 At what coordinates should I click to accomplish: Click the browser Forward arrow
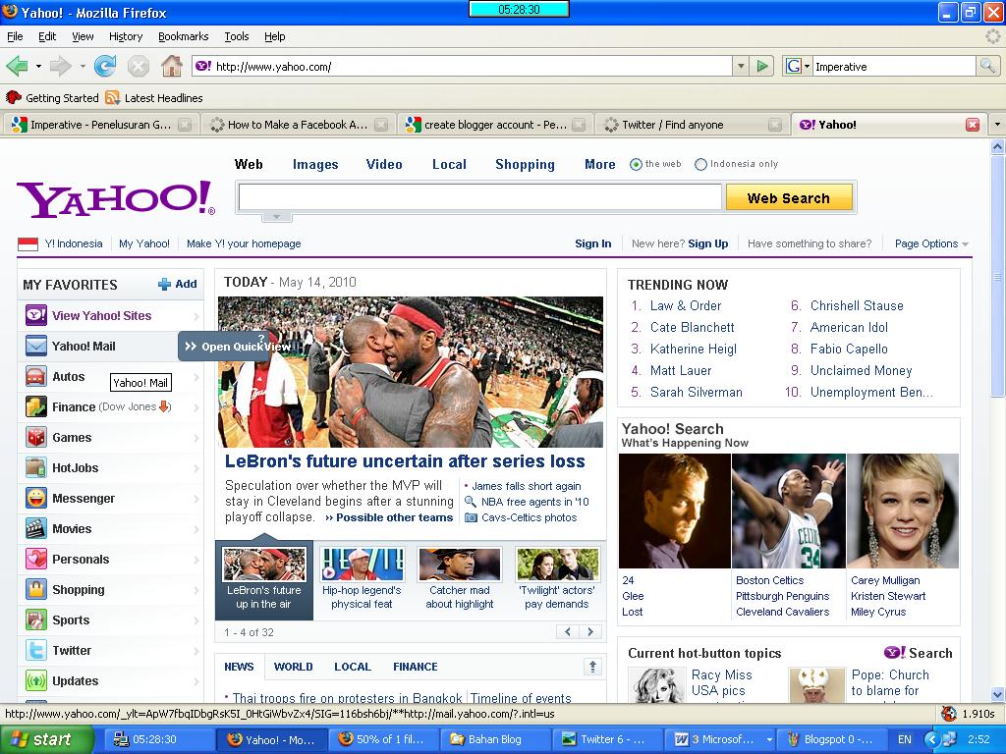click(61, 66)
